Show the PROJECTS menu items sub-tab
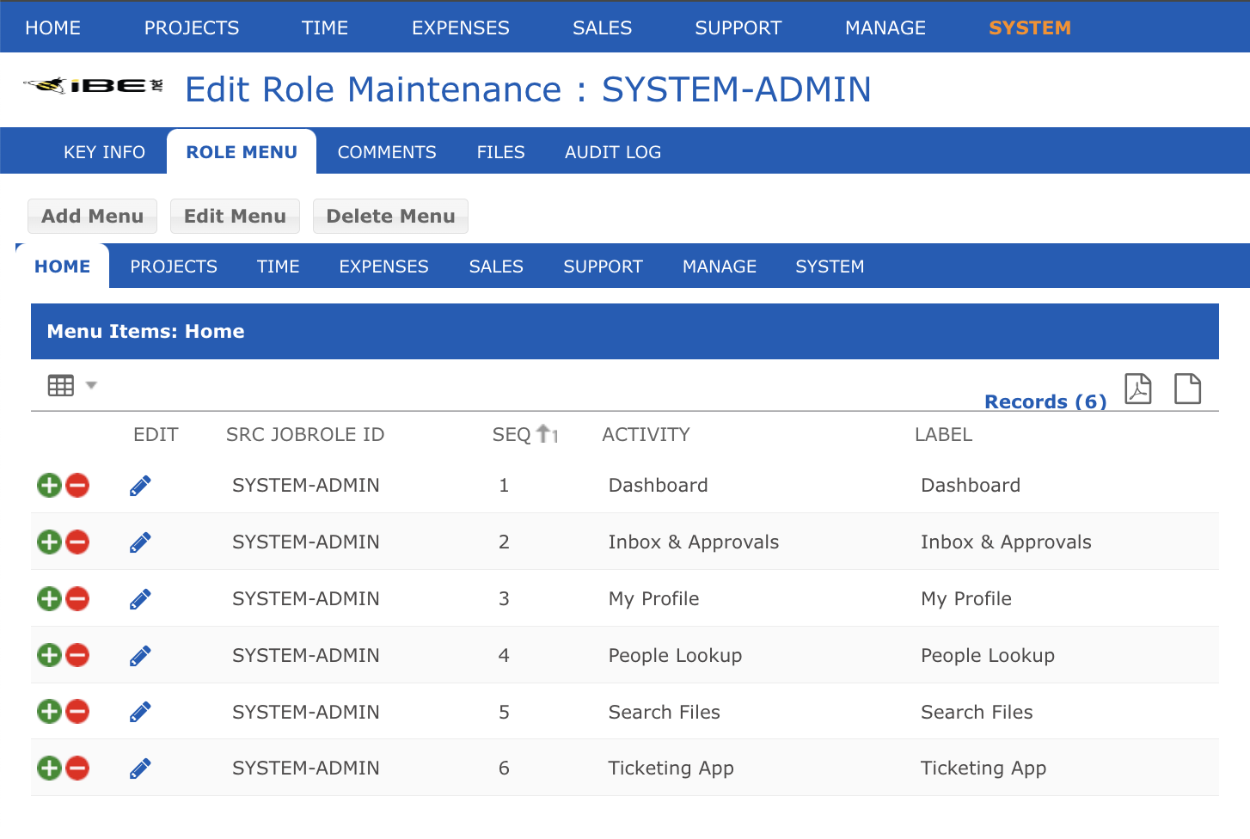Viewport: 1250px width, 839px height. click(x=174, y=266)
